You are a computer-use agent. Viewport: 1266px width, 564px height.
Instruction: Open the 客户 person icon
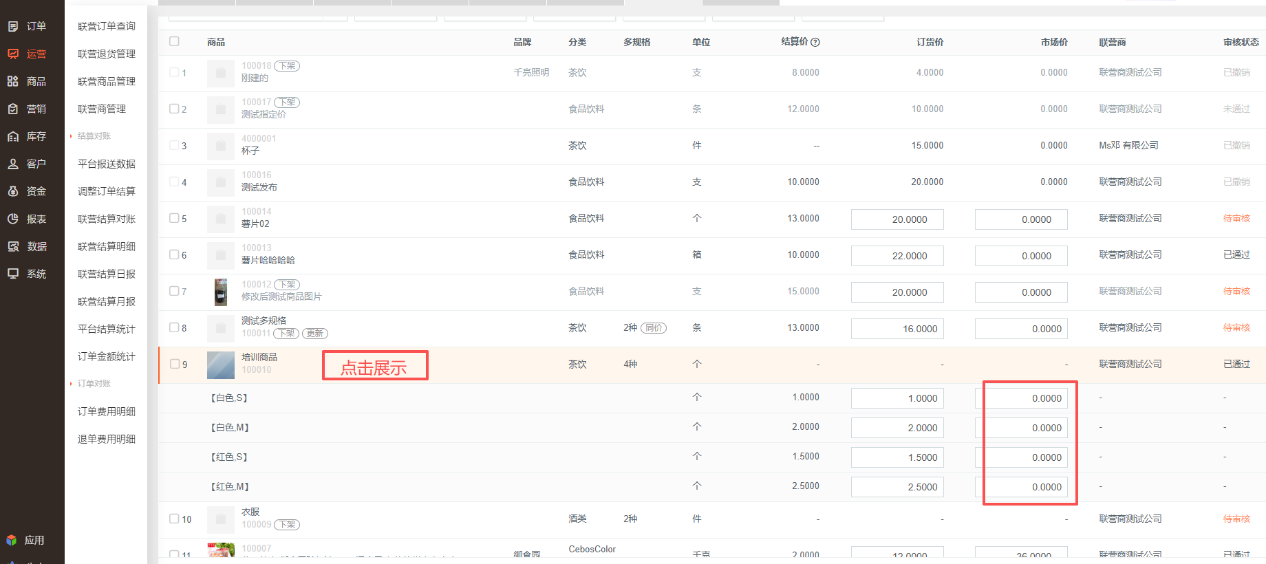coord(13,164)
